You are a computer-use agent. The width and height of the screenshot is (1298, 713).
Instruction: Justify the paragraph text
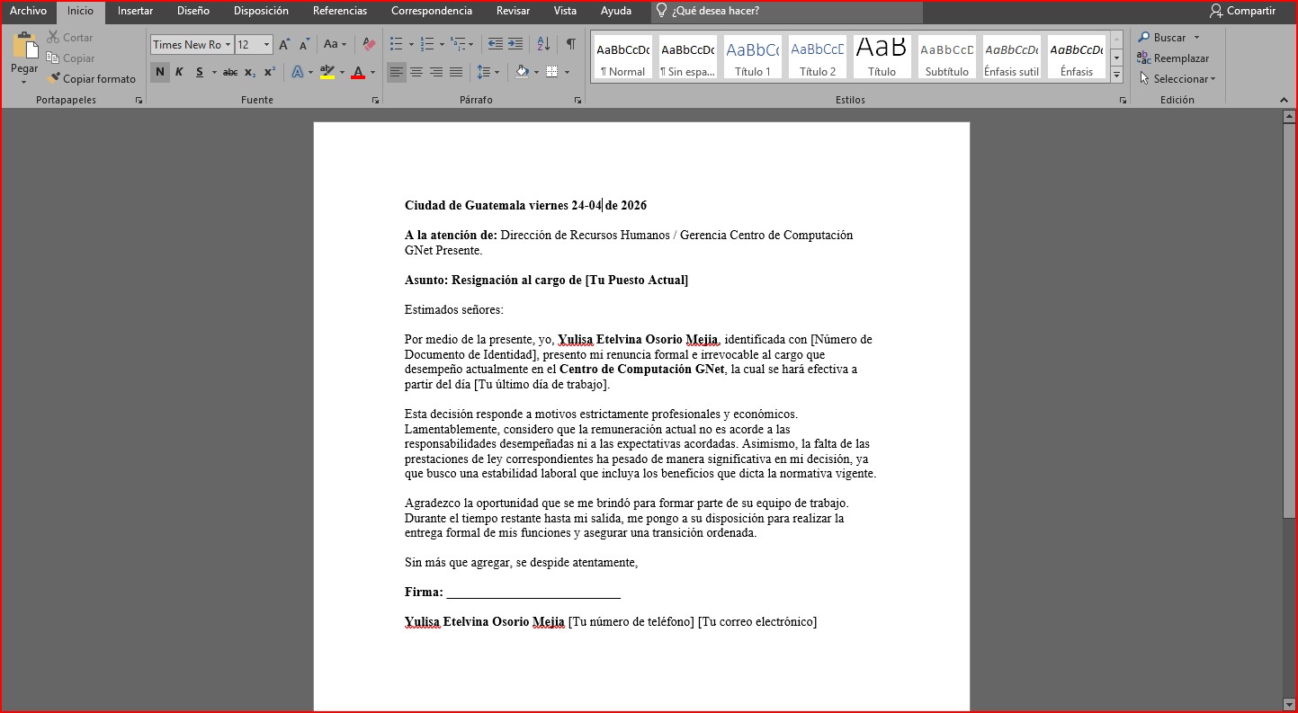coord(456,72)
